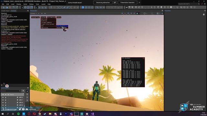Click the play icon in viewport header
Image resolution: width=207 pixels, height=116 pixels.
pos(42,14)
